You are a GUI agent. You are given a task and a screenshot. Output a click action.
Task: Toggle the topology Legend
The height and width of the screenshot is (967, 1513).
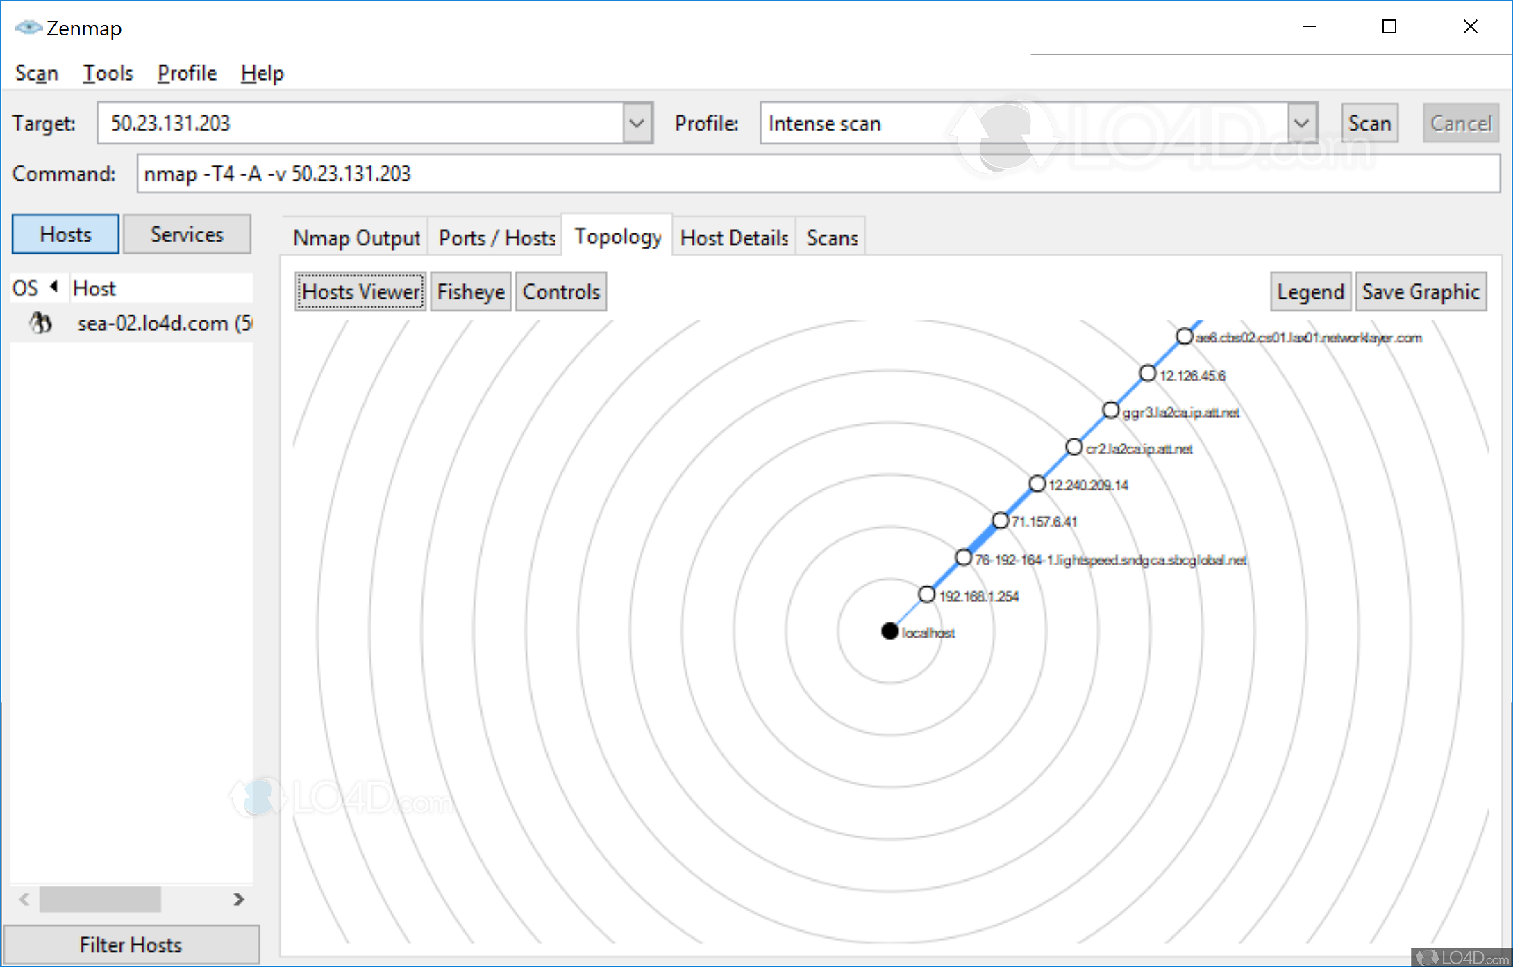1310,292
